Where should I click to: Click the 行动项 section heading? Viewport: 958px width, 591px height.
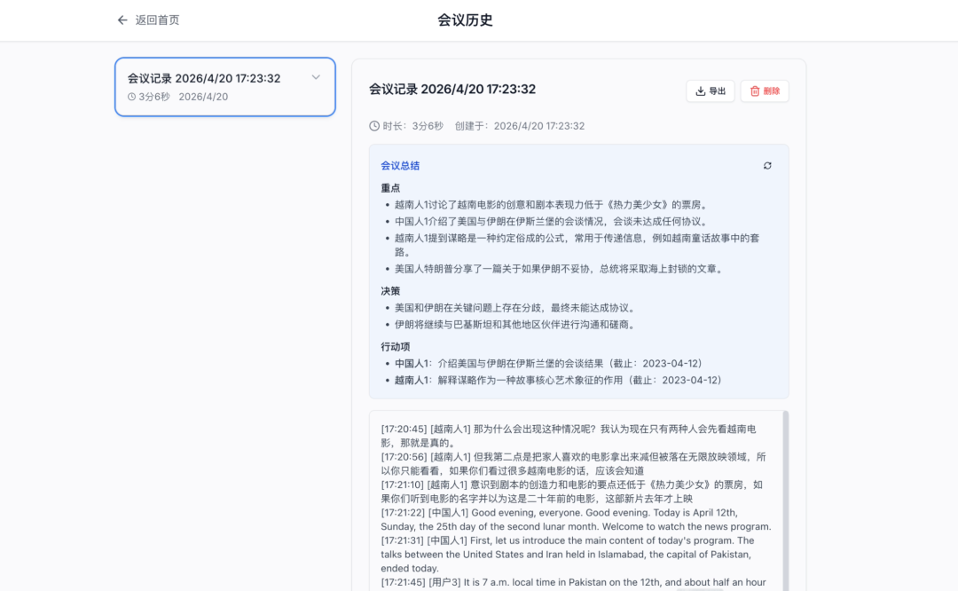[396, 347]
